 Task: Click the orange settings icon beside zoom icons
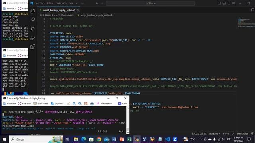pos(86,104)
